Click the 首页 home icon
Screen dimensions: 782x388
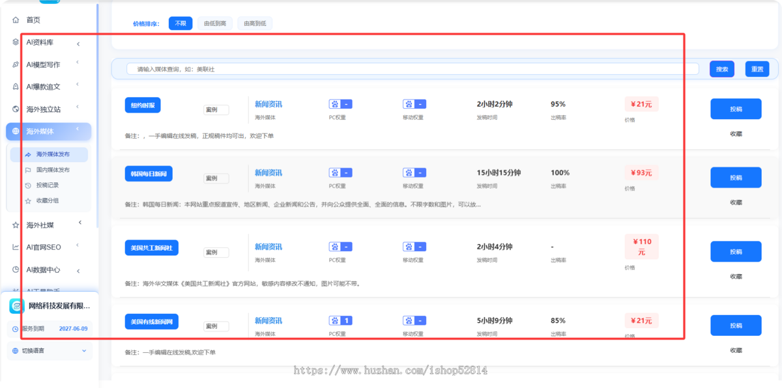[16, 20]
